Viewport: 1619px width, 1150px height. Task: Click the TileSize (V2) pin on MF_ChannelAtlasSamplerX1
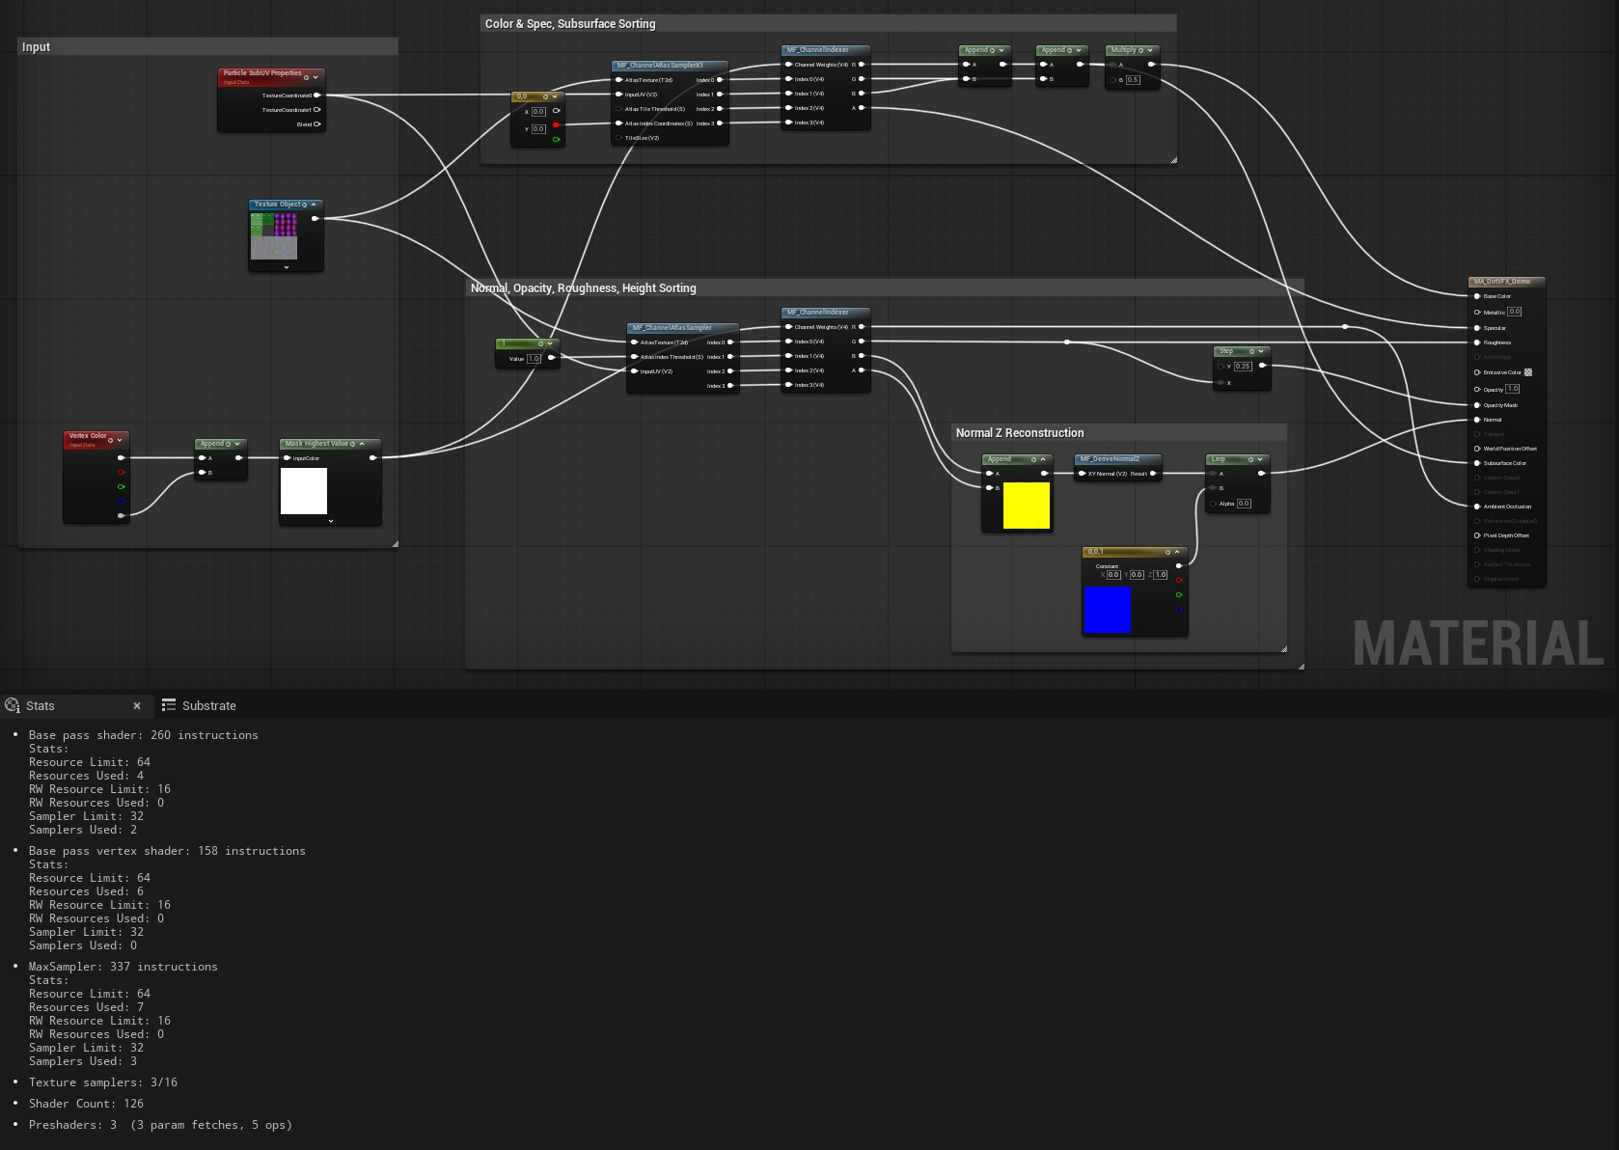point(619,138)
